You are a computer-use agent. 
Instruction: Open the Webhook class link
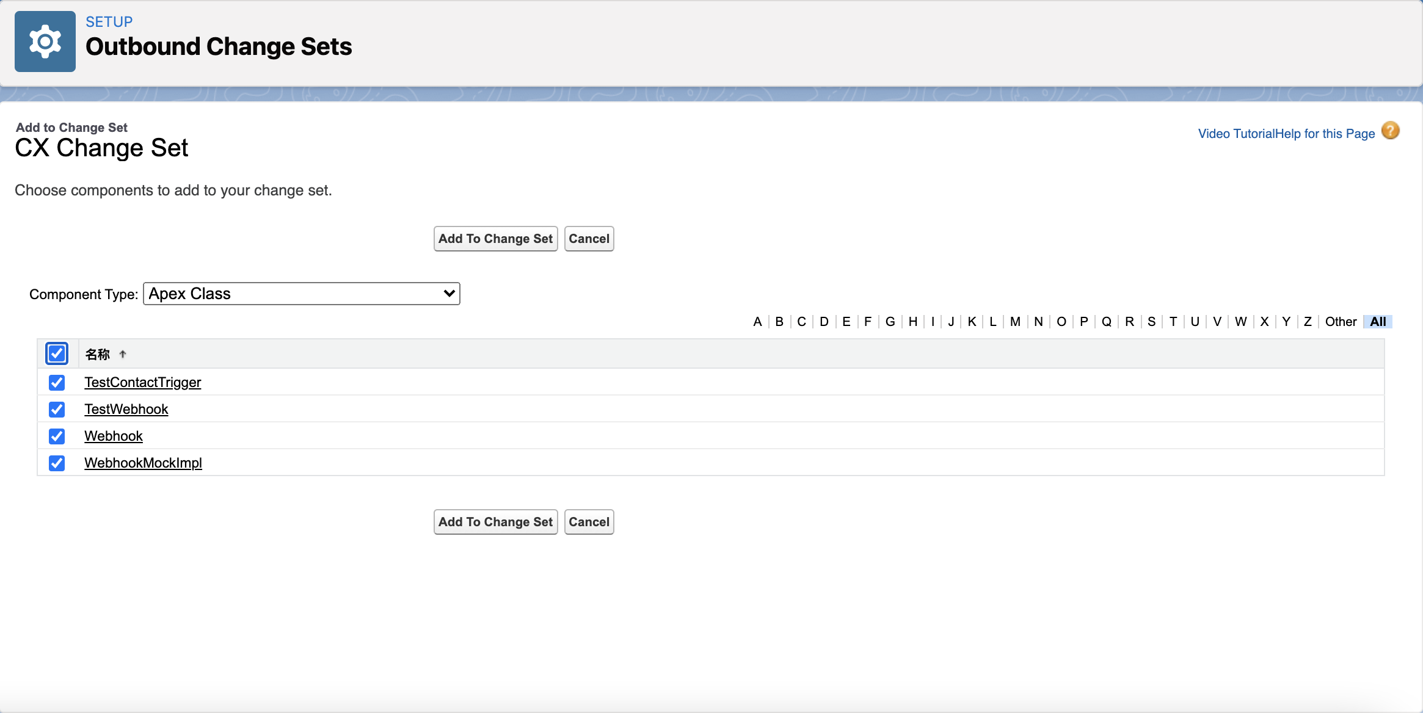tap(114, 436)
